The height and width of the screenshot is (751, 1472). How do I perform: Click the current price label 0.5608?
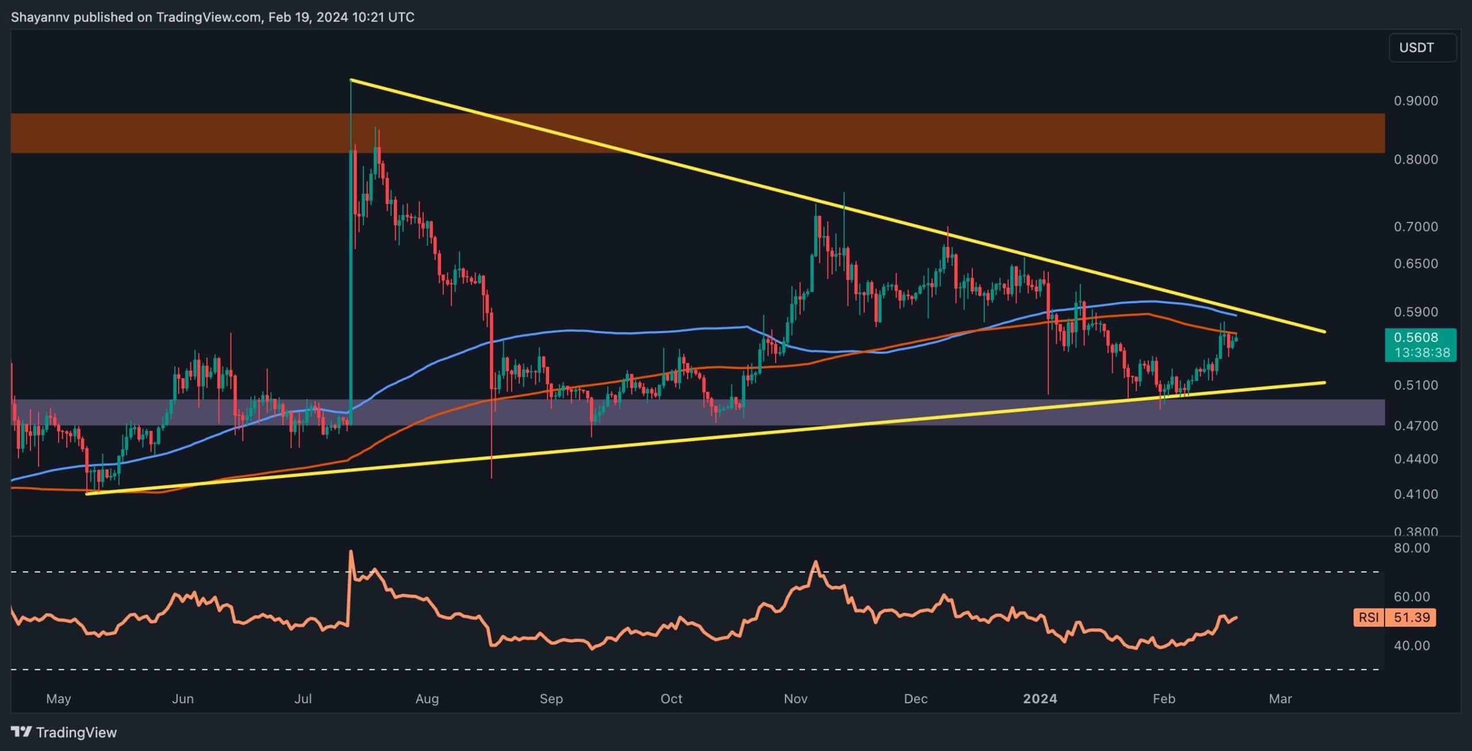[1420, 337]
